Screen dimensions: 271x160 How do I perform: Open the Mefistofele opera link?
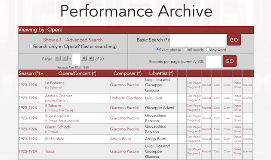click(x=55, y=139)
